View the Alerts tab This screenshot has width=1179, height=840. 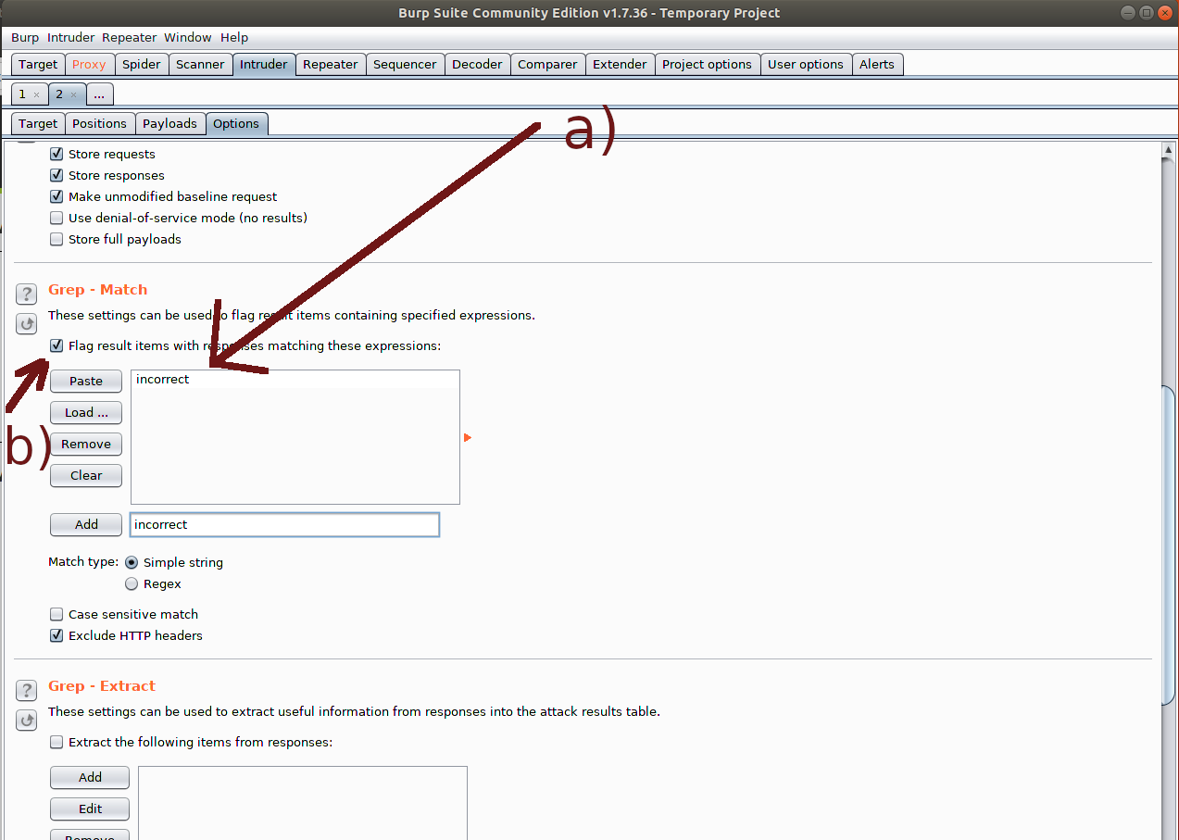pyautogui.click(x=877, y=64)
